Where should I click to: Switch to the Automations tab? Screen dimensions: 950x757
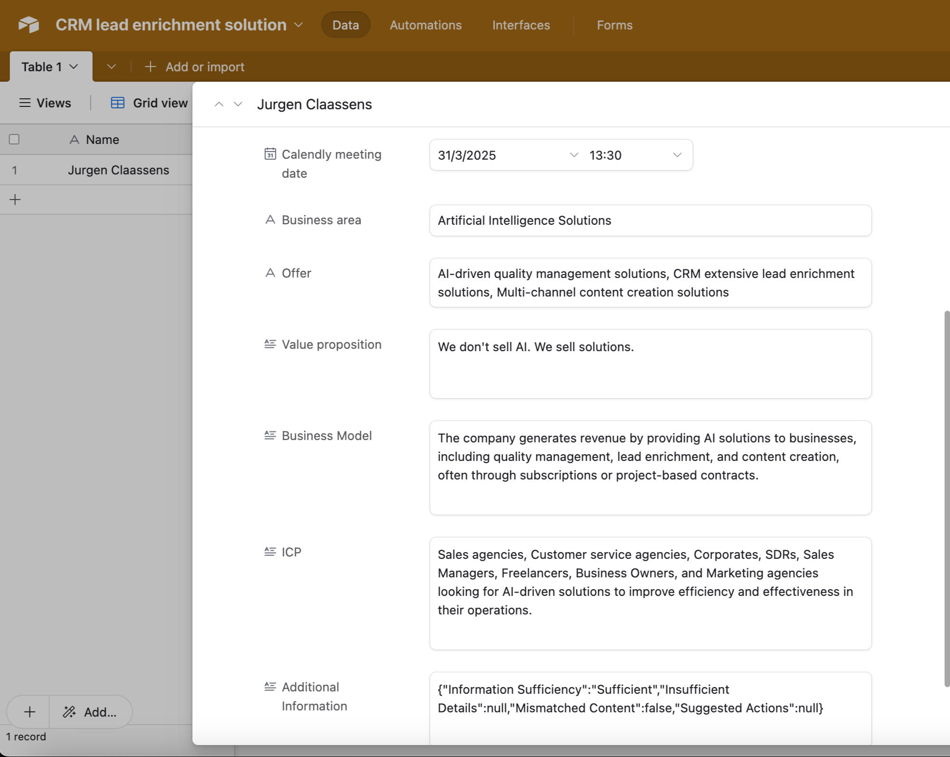pyautogui.click(x=426, y=25)
